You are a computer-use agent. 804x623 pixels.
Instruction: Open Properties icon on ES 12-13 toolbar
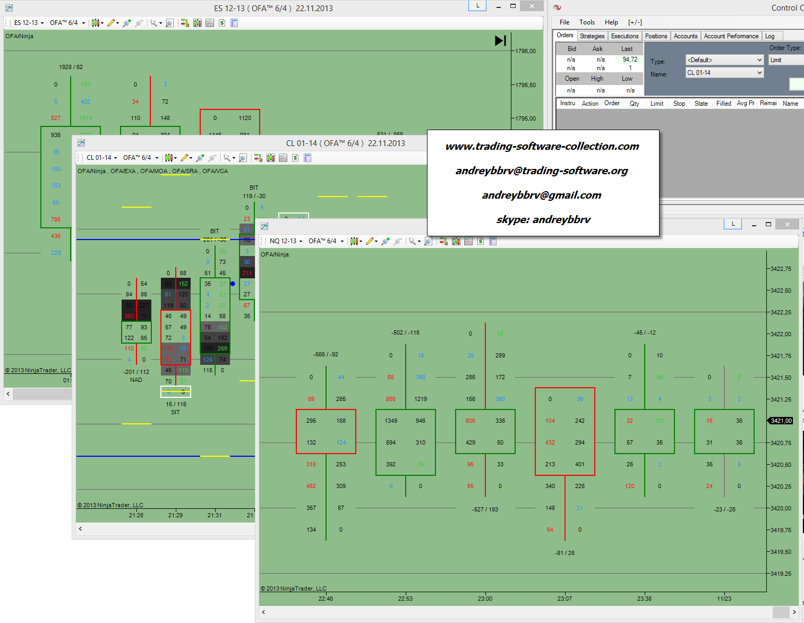pos(234,23)
